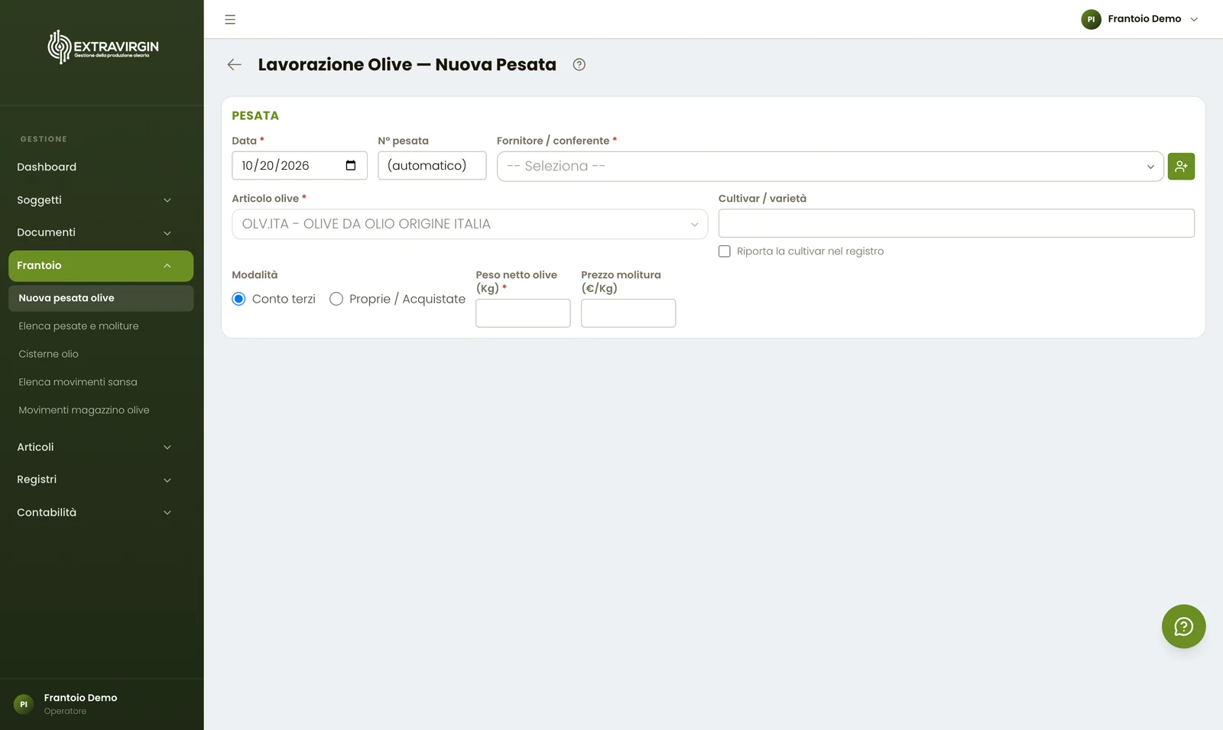The image size is (1223, 730).
Task: Click the N° pesata field
Action: [432, 166]
